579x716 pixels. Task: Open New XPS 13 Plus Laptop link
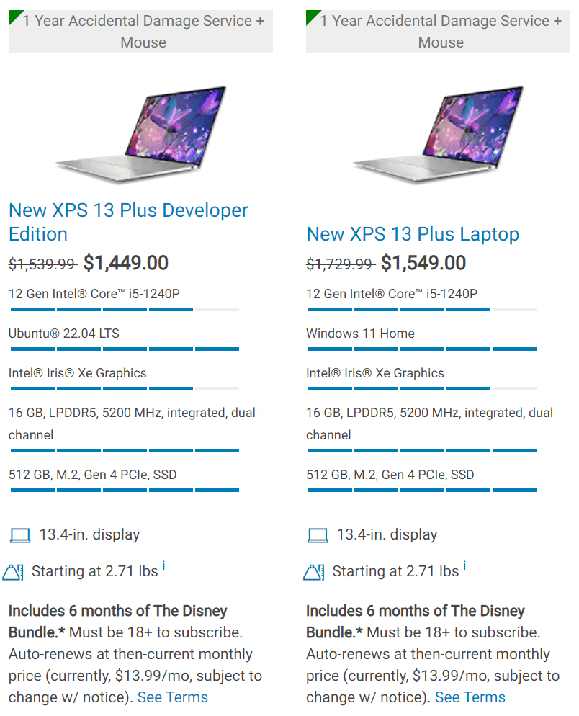[413, 234]
